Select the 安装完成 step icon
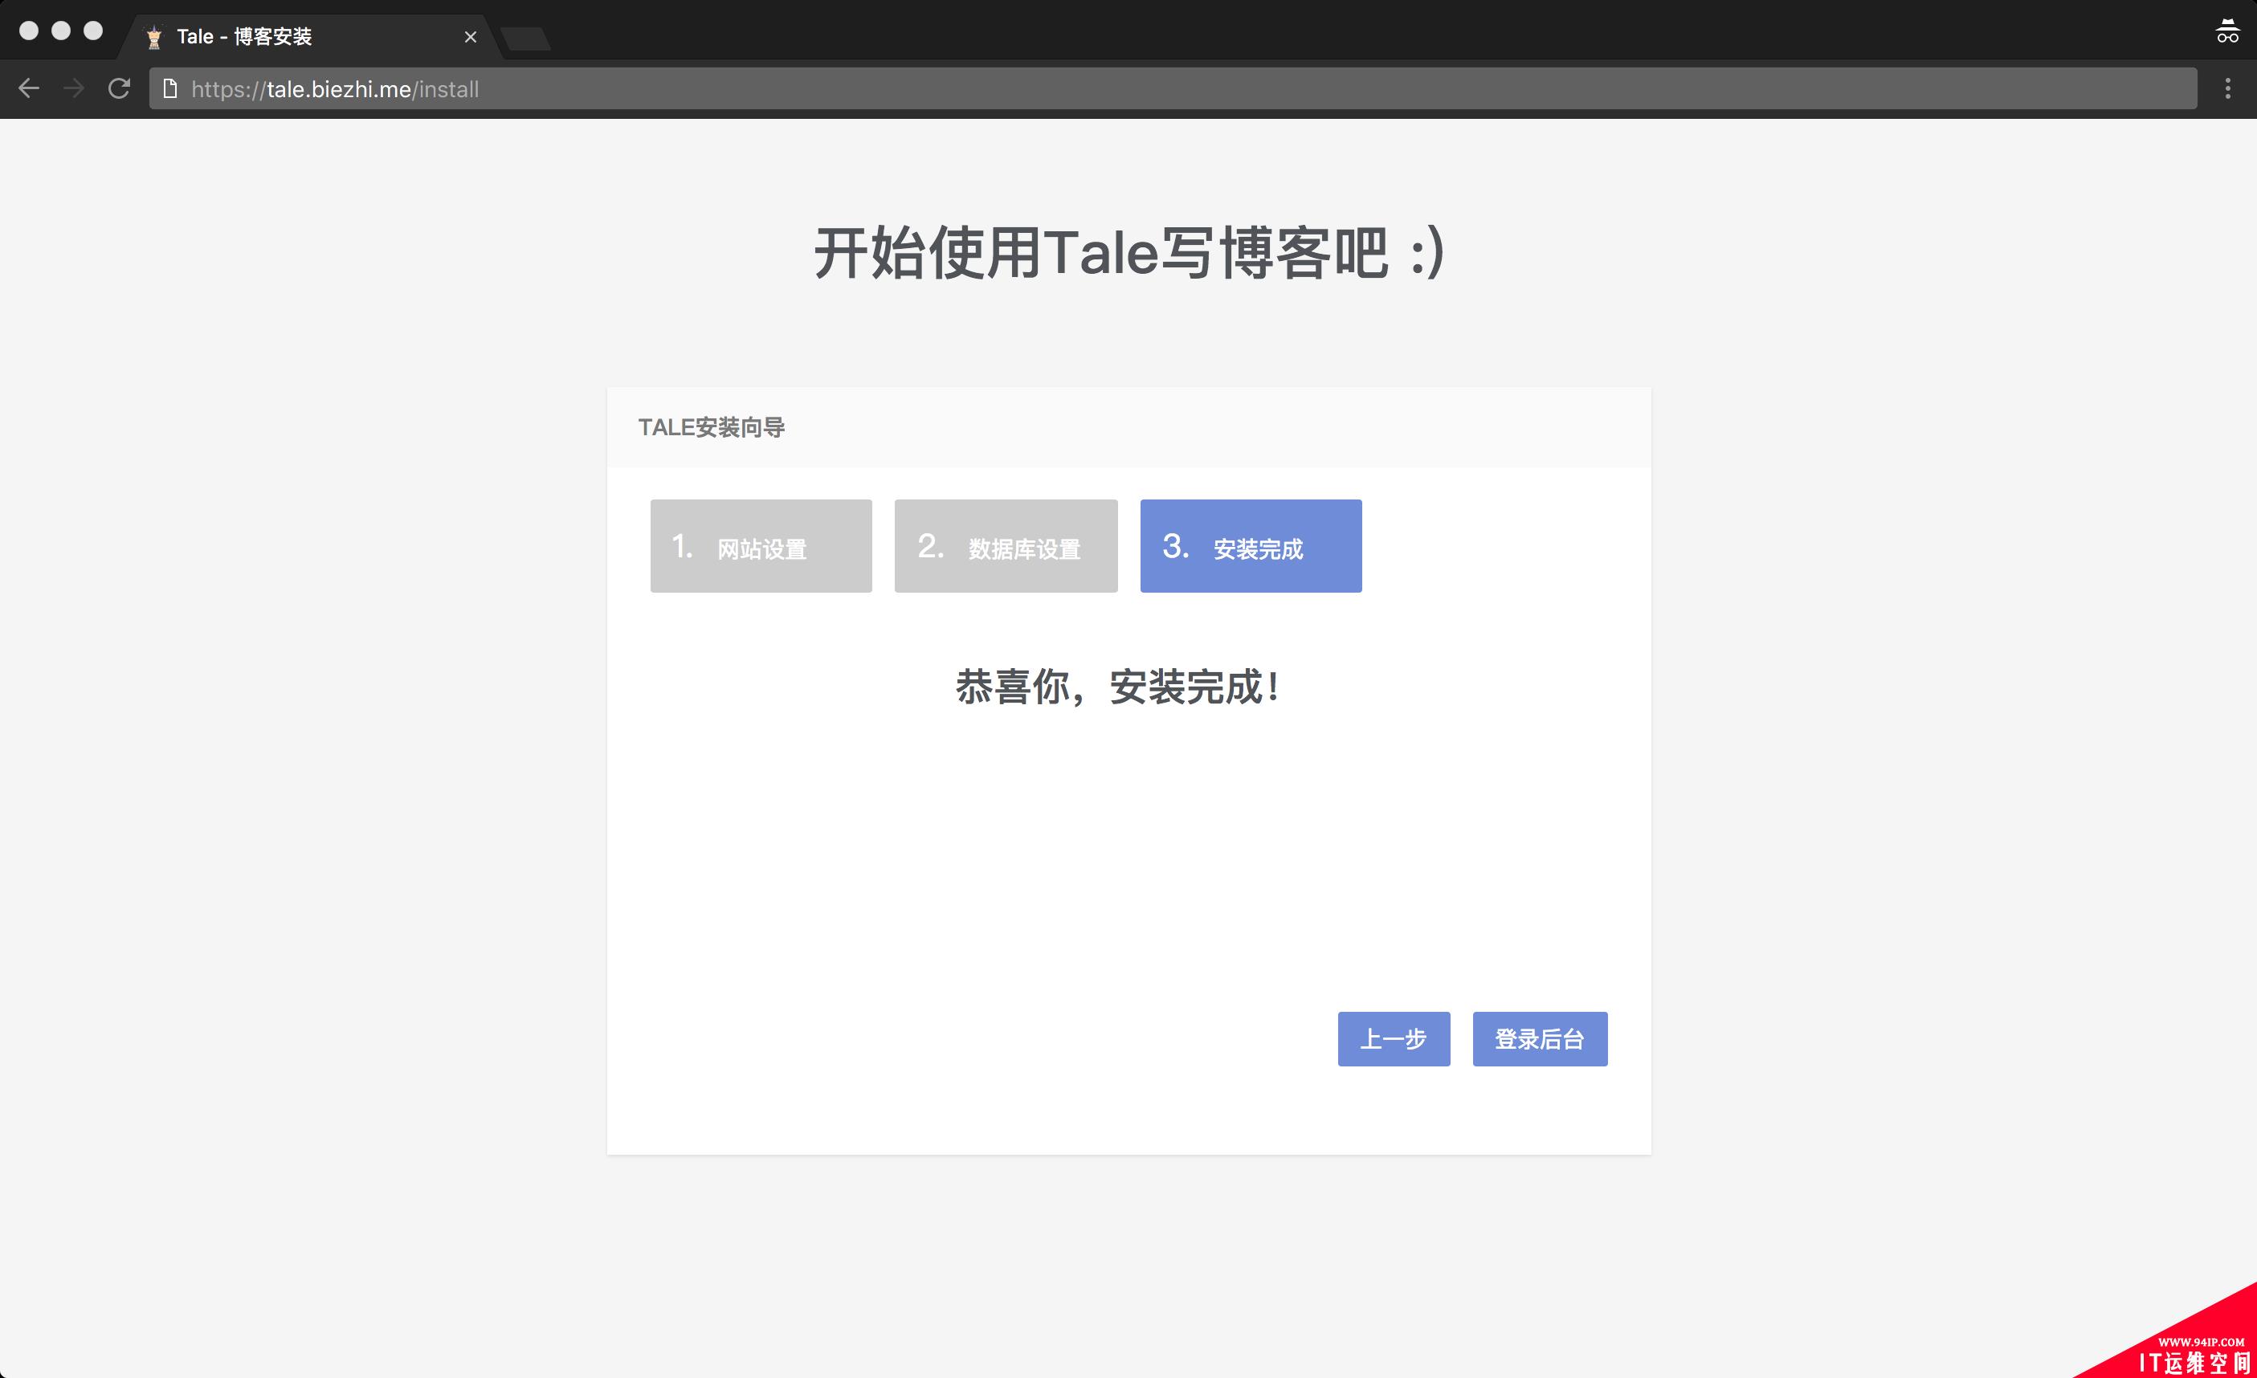 pos(1251,544)
